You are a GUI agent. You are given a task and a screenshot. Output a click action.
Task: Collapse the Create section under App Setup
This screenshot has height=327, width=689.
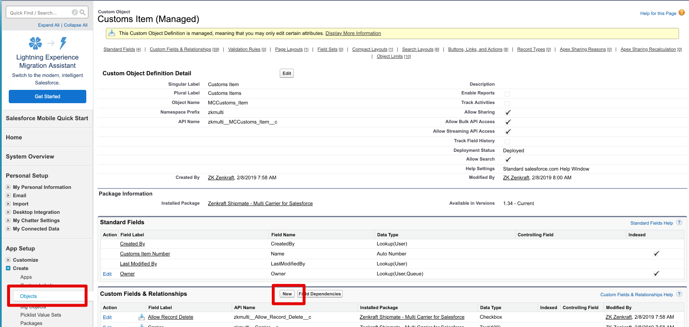[x=8, y=268]
